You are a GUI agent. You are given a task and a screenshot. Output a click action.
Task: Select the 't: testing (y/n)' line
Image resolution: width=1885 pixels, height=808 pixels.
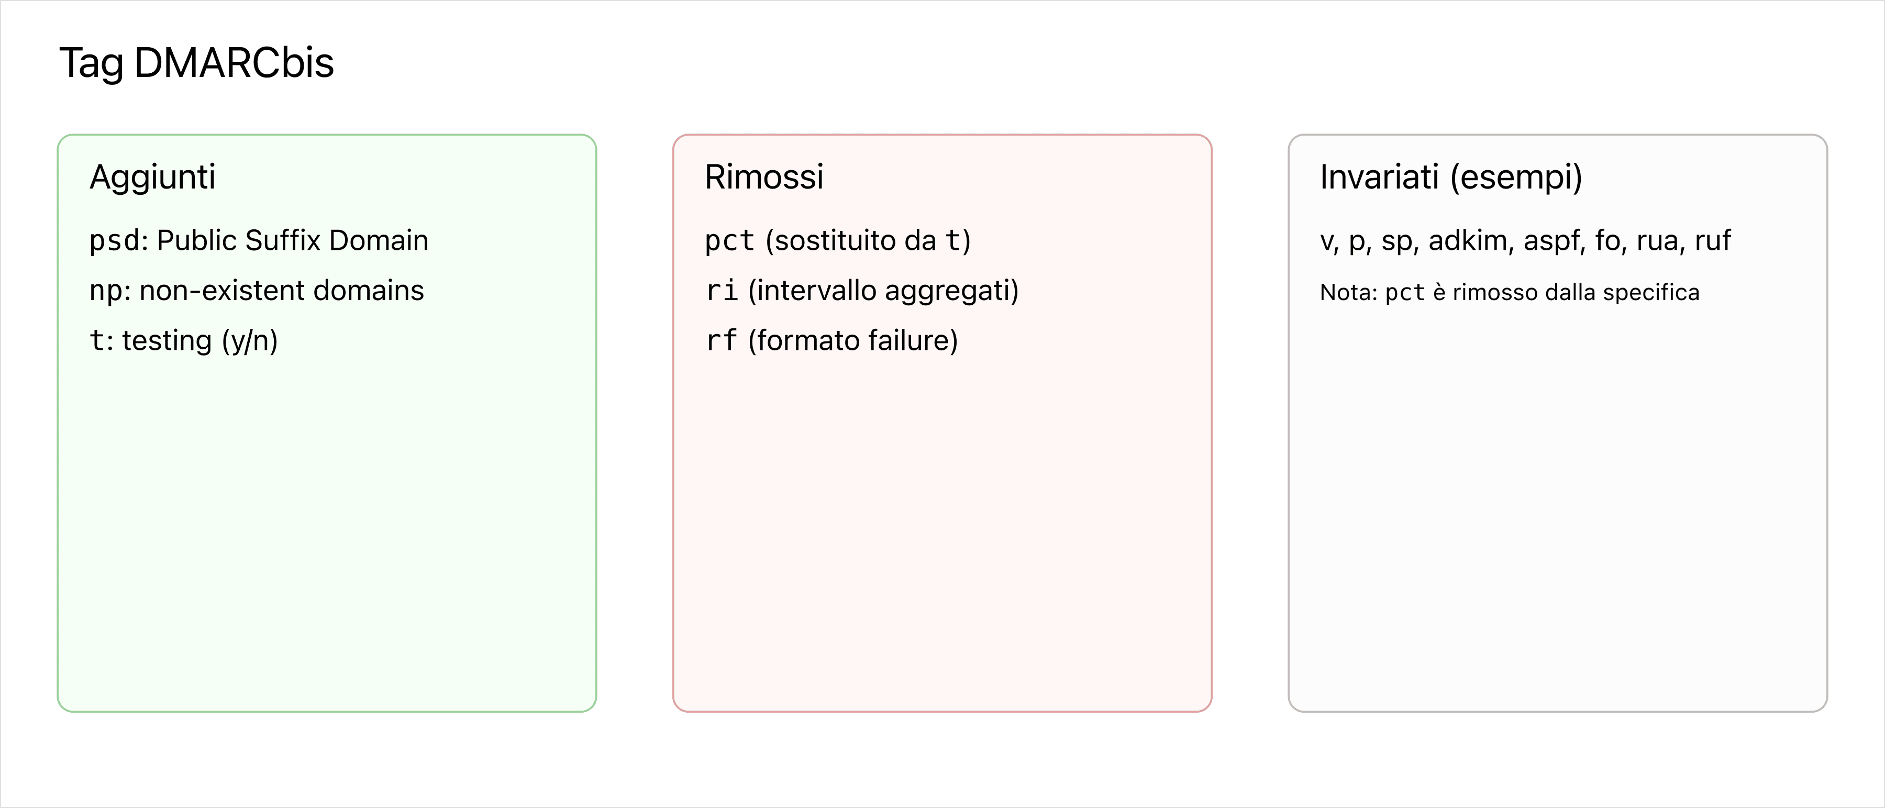point(183,341)
